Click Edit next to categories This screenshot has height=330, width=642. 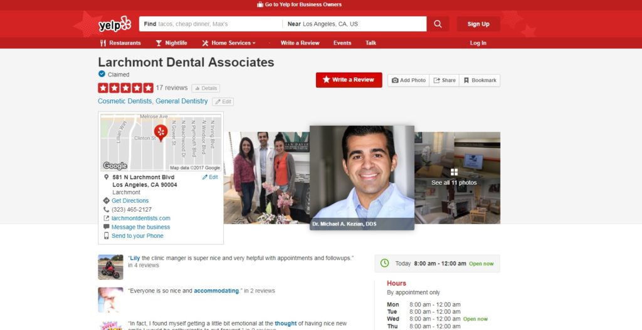[223, 102]
